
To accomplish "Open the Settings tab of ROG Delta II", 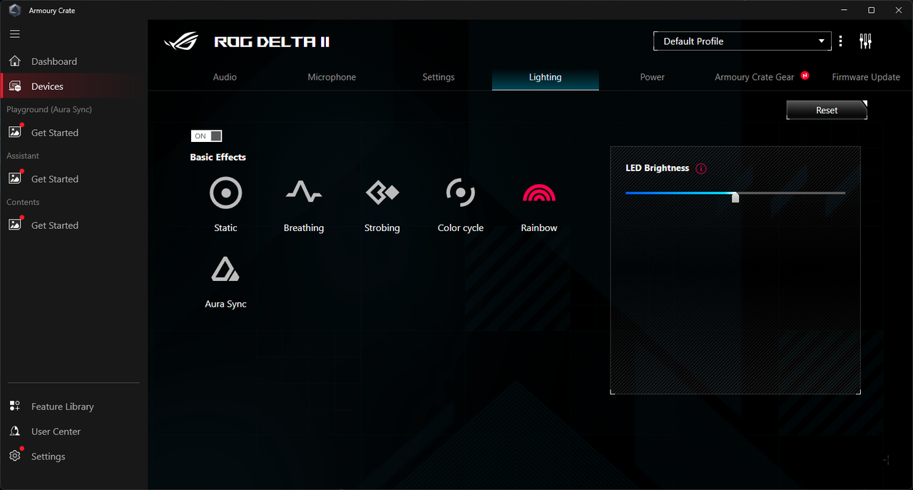I will tap(439, 77).
